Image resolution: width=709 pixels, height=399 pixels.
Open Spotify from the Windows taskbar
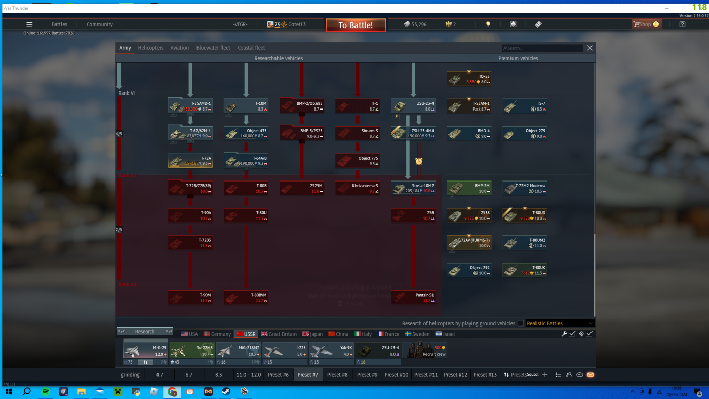(x=45, y=392)
